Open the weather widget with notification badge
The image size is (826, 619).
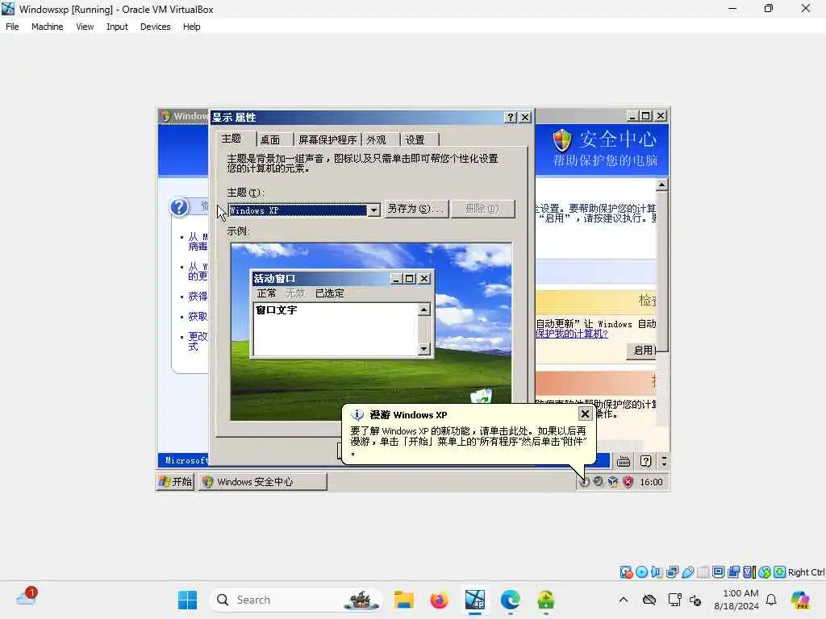[27, 597]
